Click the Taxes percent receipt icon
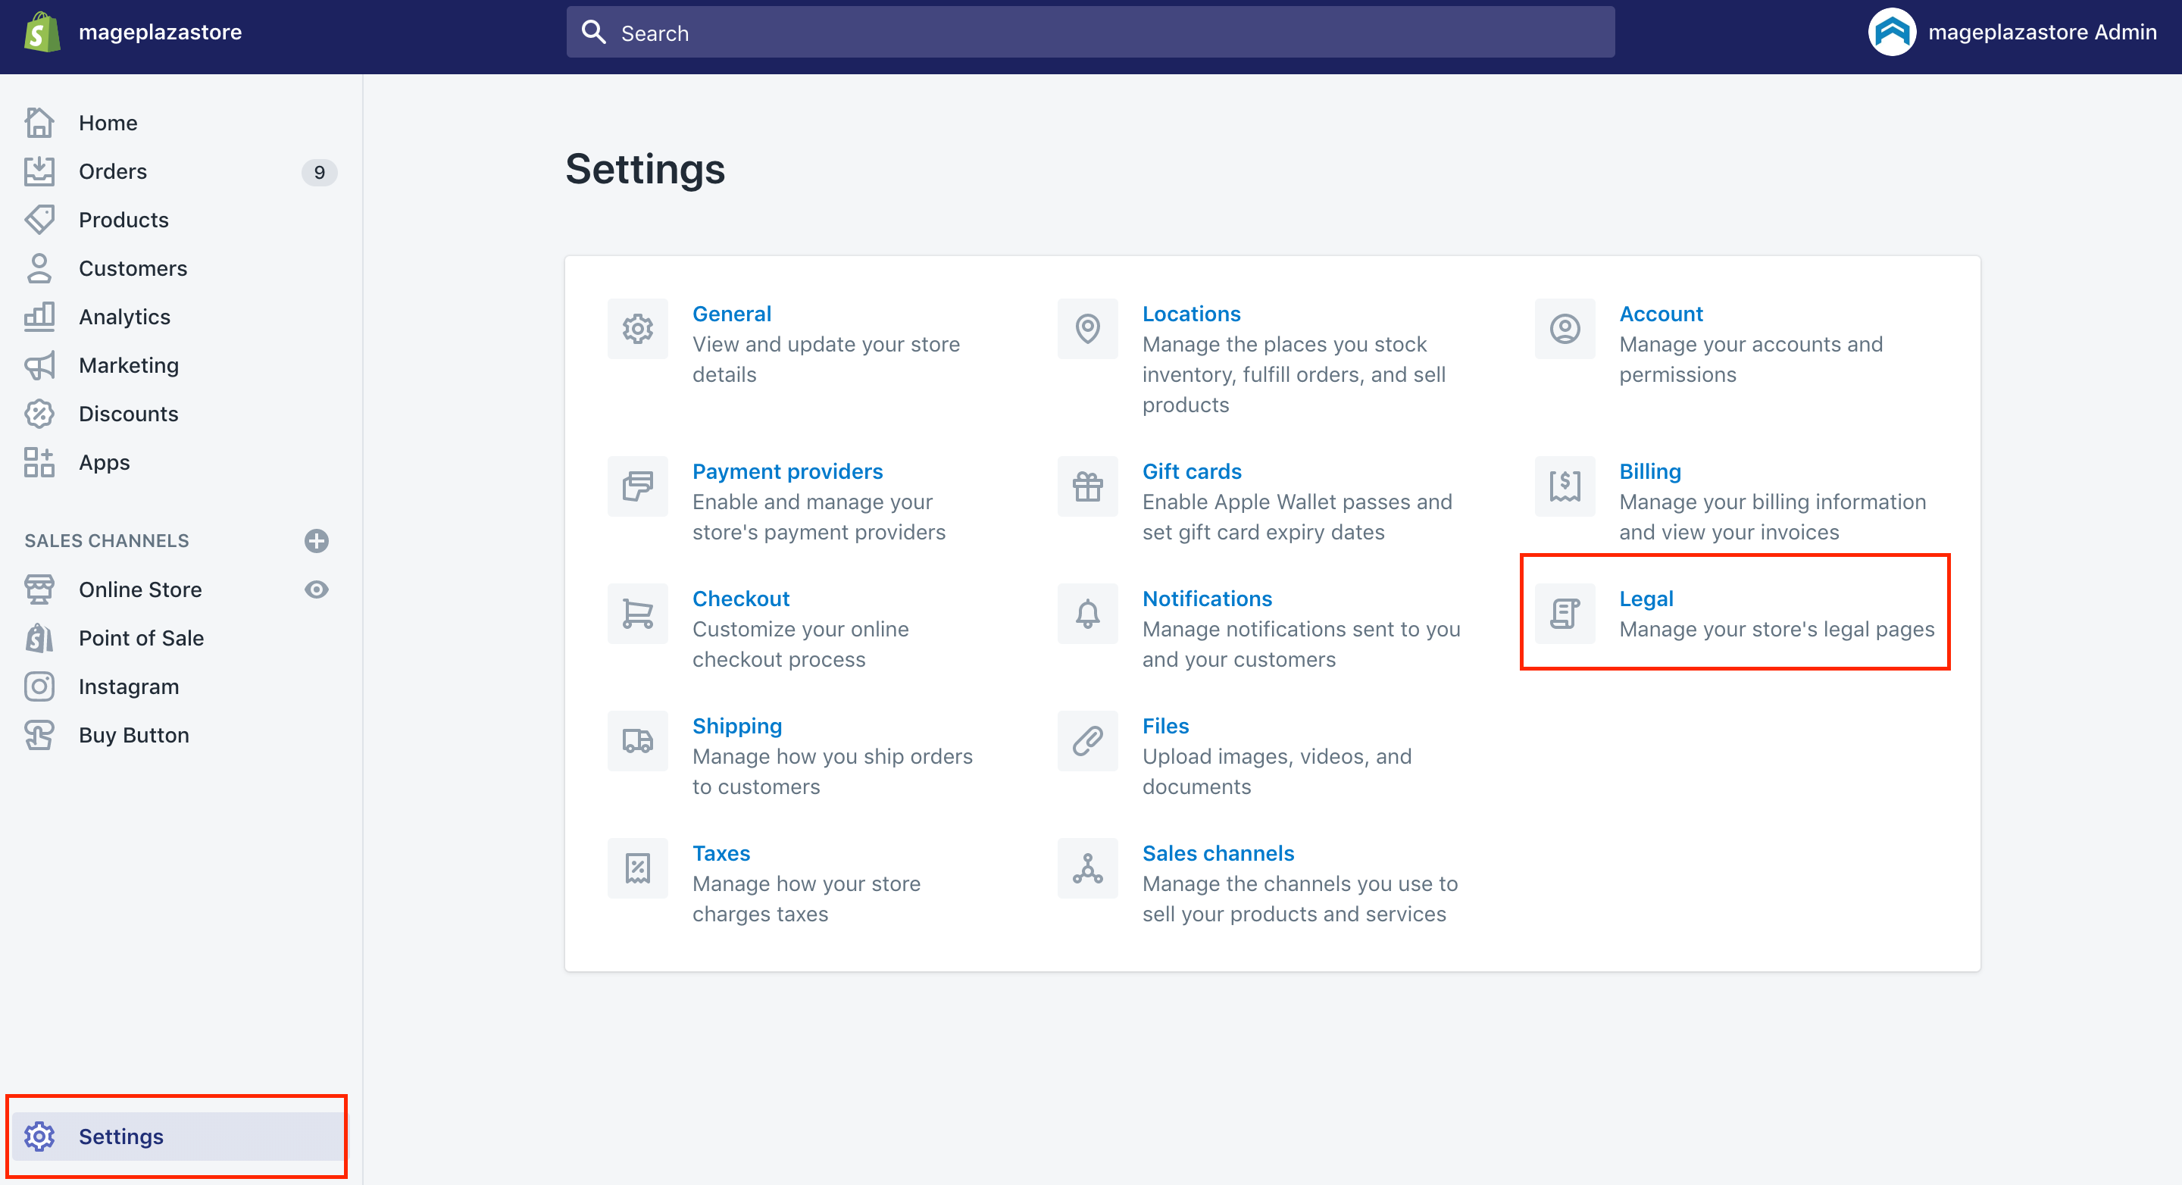 638,868
